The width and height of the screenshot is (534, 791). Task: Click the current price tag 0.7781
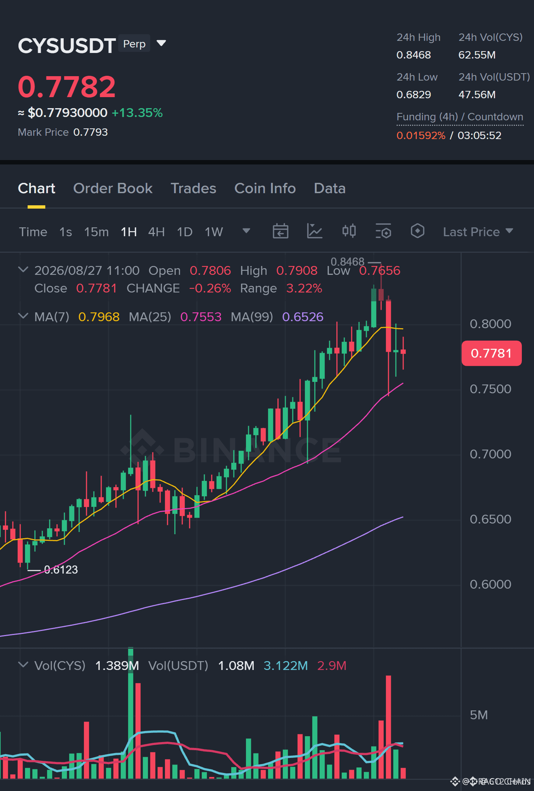(x=491, y=353)
